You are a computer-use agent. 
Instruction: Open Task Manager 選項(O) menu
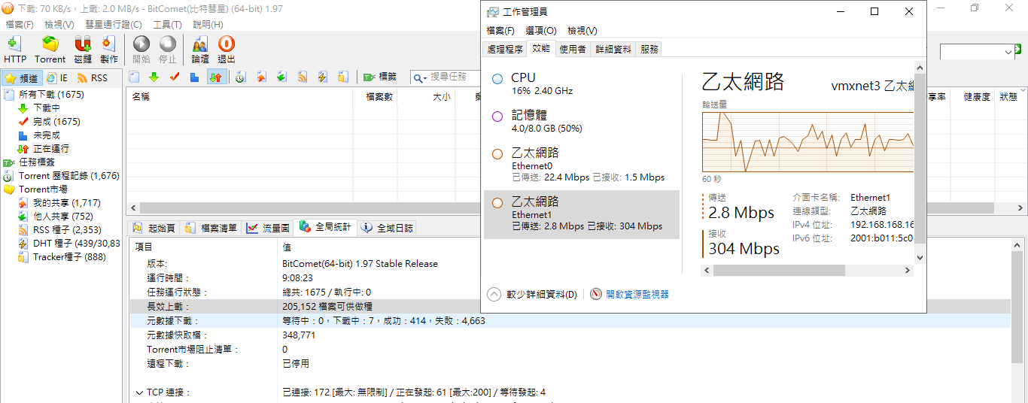pyautogui.click(x=541, y=31)
